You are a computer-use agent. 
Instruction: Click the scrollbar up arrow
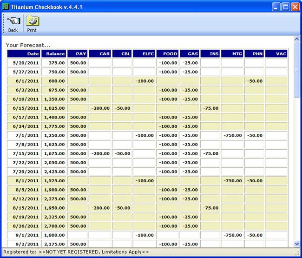[297, 39]
